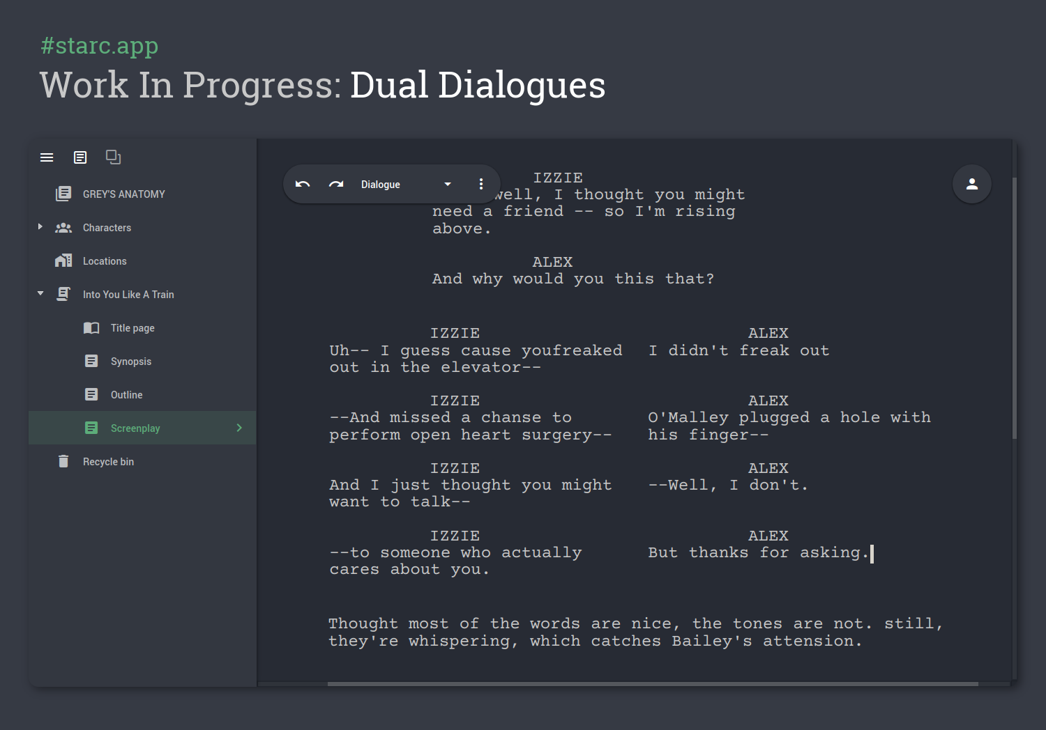
Task: Click the vertical scrollbar of the editor
Action: (x=1015, y=306)
